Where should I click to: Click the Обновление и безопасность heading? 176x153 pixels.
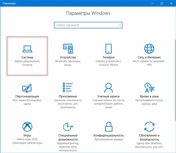(149, 138)
